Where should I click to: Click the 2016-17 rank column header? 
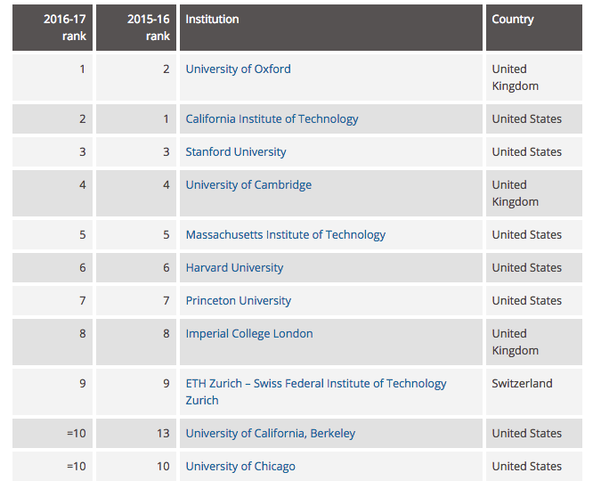(x=64, y=28)
